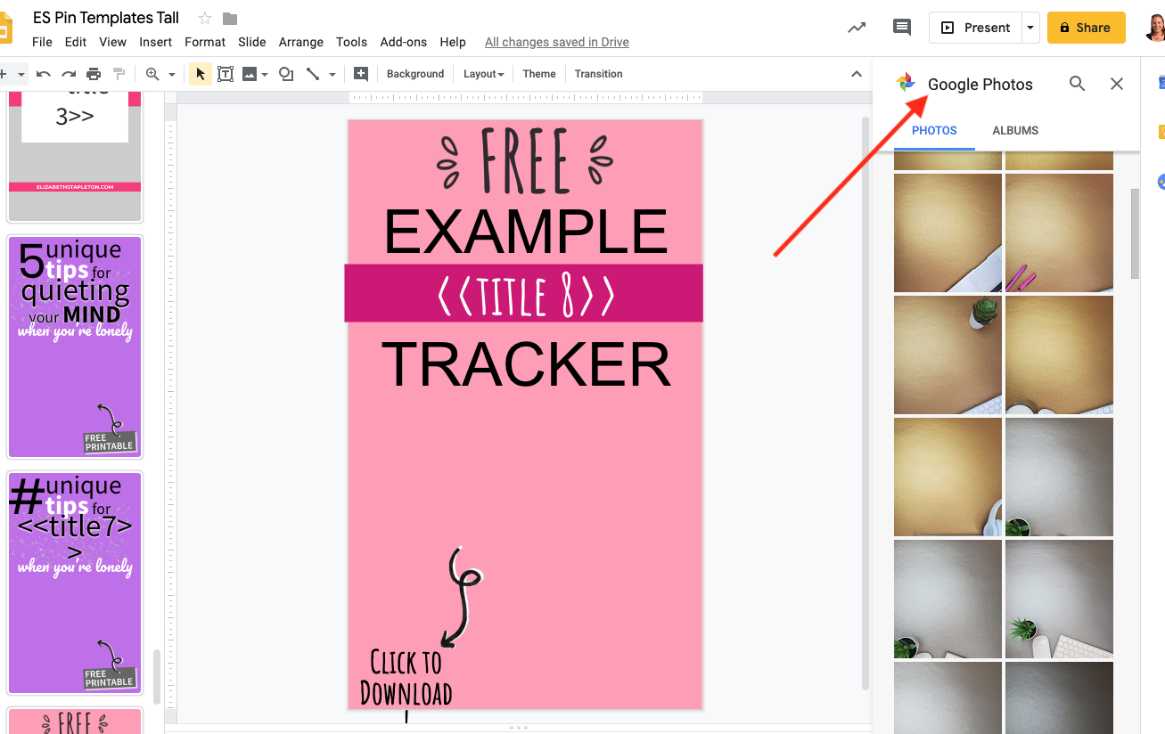Open the Layout dropdown

(484, 74)
